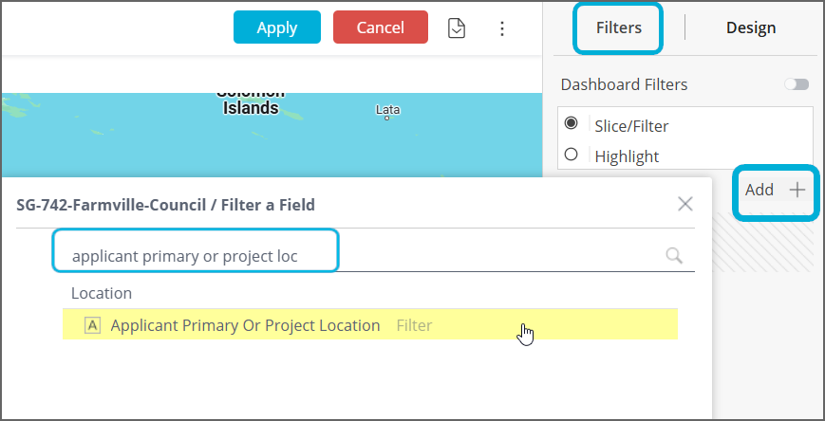Click the Solomon Islands map label
Image resolution: width=825 pixels, height=421 pixels.
pos(251,101)
